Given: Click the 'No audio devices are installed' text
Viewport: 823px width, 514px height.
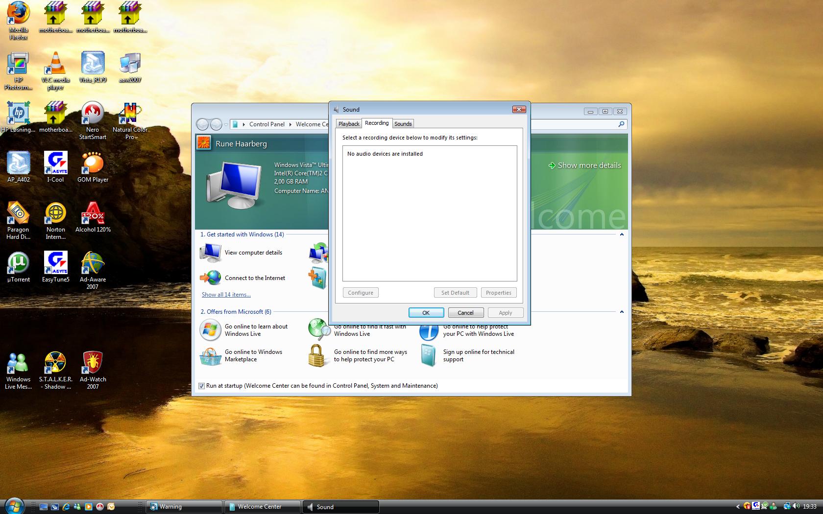Looking at the screenshot, I should (385, 154).
